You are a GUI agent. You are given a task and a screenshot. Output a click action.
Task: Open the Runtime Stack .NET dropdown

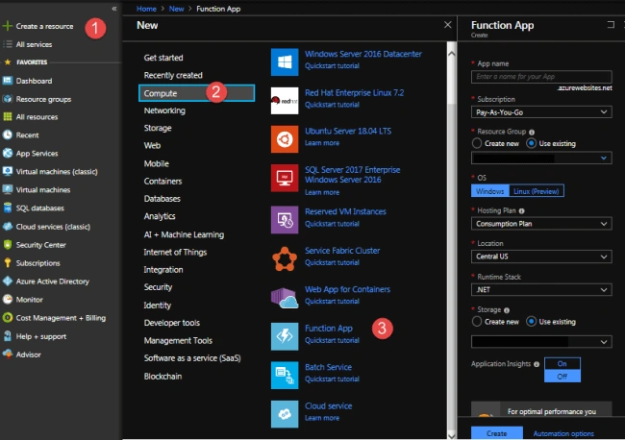(x=541, y=289)
